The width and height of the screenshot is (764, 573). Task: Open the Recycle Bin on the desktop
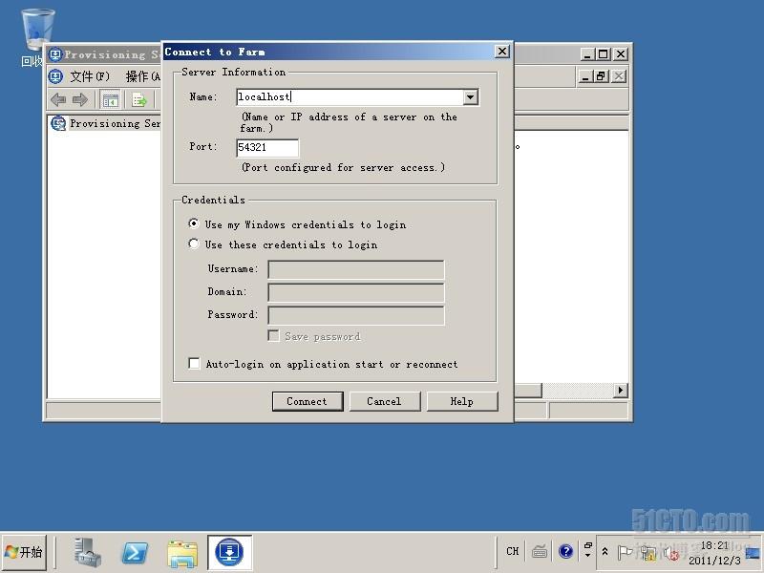(x=35, y=38)
